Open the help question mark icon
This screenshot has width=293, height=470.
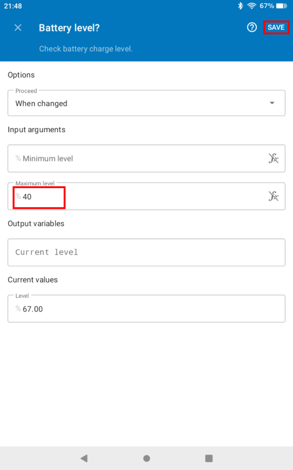point(252,28)
